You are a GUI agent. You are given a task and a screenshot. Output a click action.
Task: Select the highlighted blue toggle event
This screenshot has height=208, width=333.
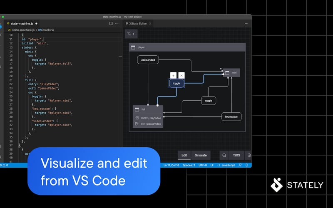coord(176,84)
